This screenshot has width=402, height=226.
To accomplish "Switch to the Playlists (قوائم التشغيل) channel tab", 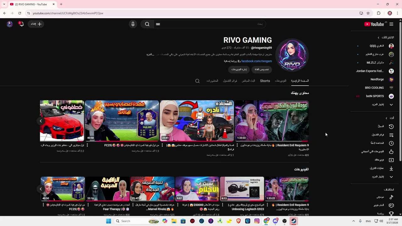I will tap(230, 81).
